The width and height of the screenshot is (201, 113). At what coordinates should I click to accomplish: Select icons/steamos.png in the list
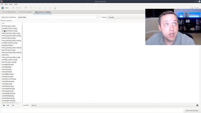[8, 89]
